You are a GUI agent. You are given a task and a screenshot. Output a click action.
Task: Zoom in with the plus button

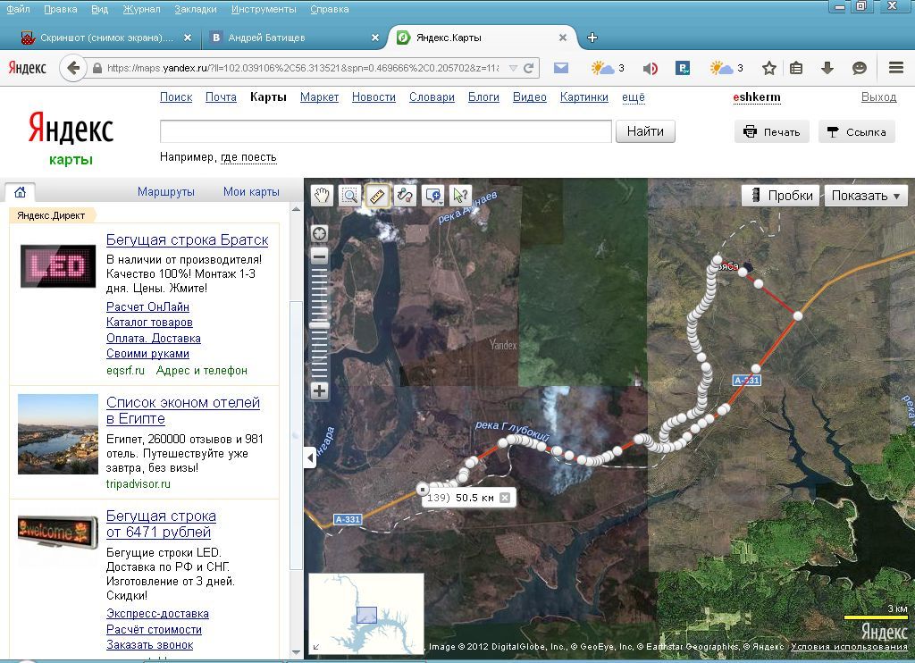319,390
